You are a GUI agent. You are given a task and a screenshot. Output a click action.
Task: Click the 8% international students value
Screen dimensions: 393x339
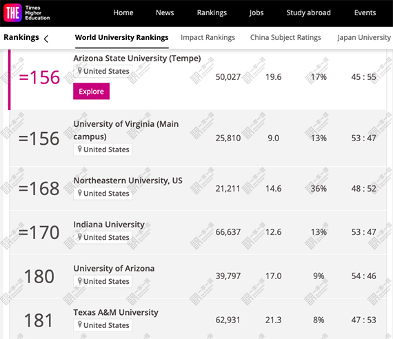(319, 320)
